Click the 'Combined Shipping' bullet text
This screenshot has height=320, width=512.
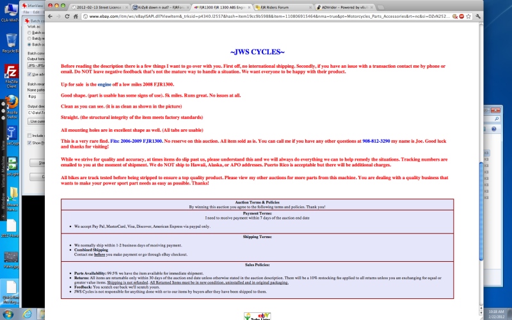(x=91, y=250)
